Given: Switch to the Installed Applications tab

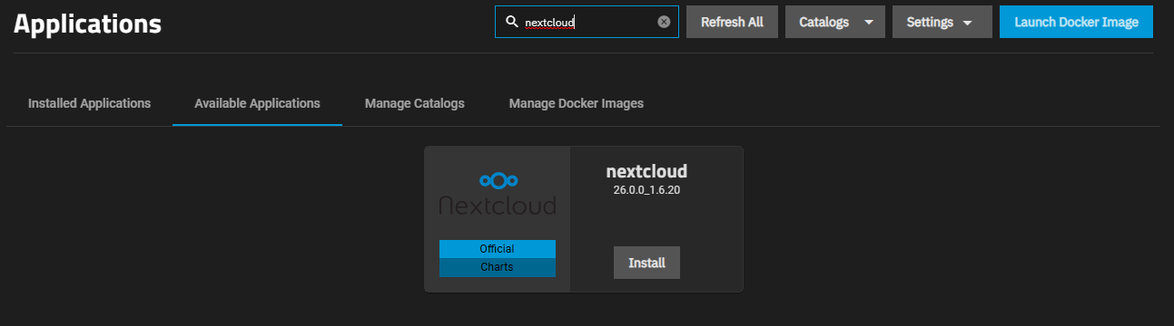Looking at the screenshot, I should [x=89, y=103].
